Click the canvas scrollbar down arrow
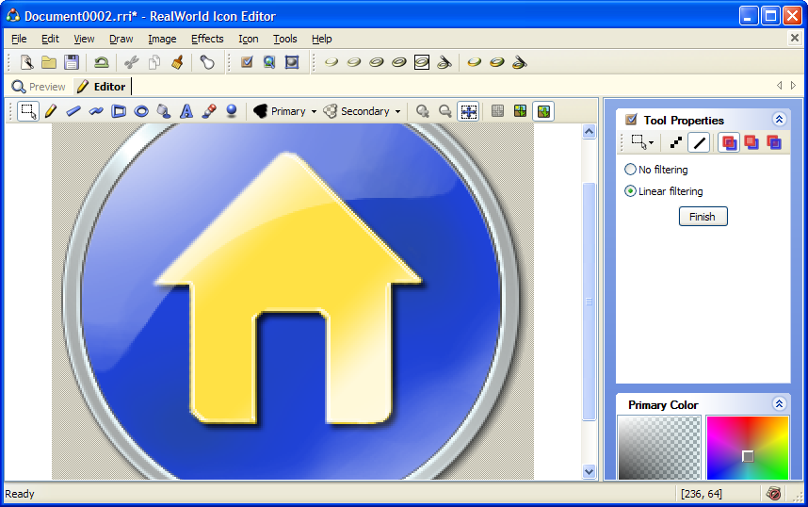The image size is (808, 507). [590, 471]
